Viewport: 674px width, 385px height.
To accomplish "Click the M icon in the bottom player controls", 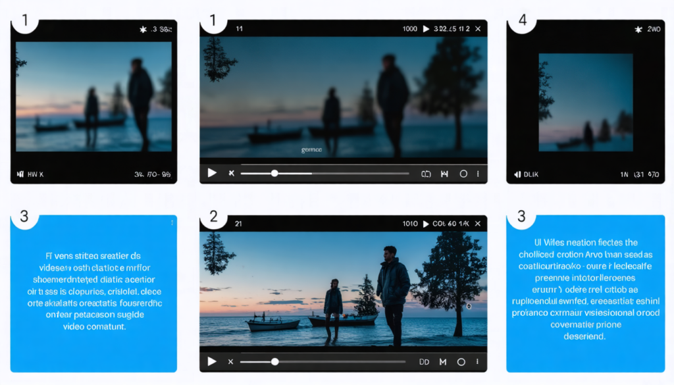I will tap(443, 362).
